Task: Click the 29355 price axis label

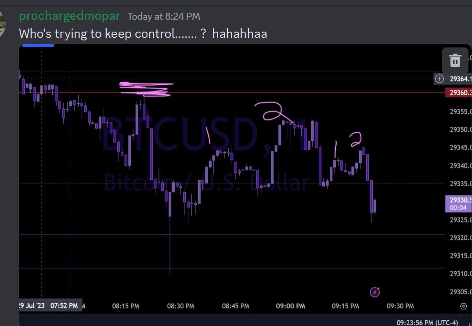Action: coord(461,112)
